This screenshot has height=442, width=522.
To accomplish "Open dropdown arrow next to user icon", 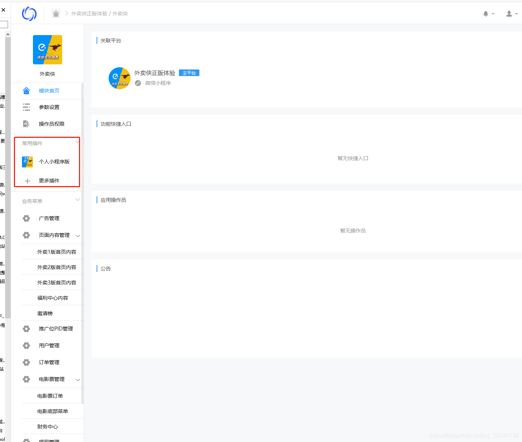I will pos(516,14).
